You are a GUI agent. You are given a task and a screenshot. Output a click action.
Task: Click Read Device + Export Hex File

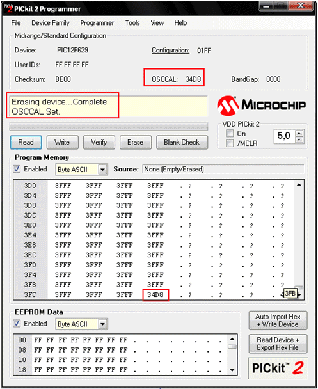click(x=278, y=344)
